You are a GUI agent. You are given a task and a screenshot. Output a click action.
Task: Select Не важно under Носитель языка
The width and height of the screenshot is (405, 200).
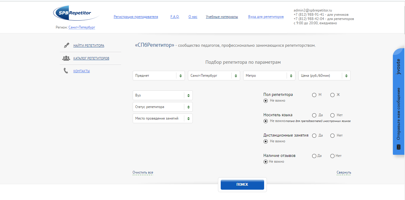point(266,121)
